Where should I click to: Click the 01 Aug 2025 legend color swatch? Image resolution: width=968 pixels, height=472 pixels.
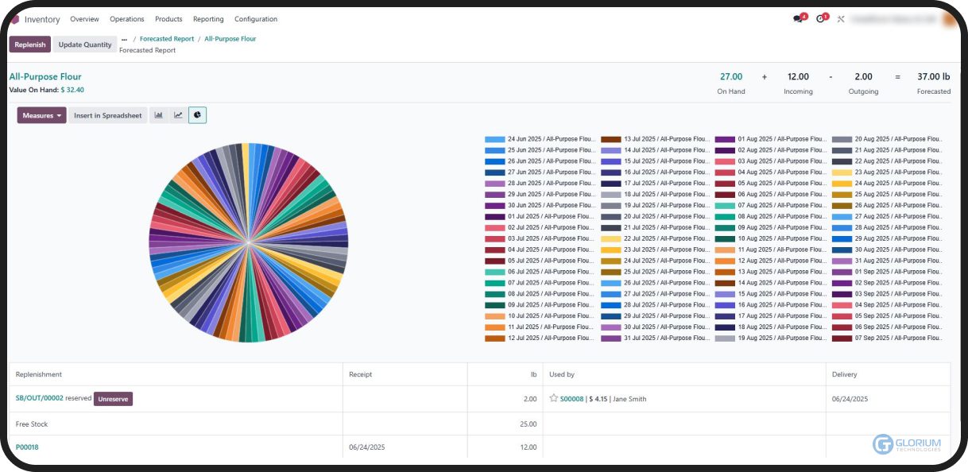click(x=725, y=139)
